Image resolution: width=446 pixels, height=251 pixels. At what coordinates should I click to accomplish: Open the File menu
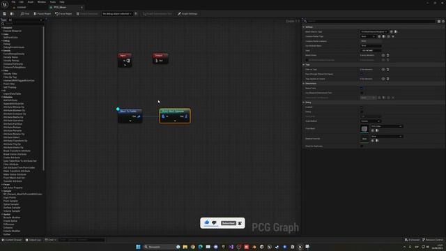click(x=13, y=2)
